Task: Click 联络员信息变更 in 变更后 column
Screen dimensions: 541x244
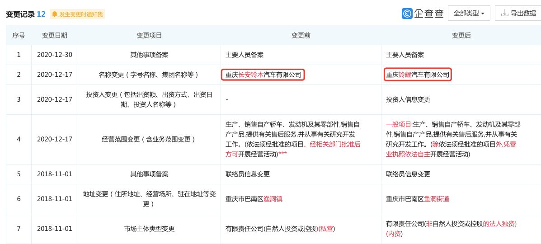Action: click(x=408, y=174)
